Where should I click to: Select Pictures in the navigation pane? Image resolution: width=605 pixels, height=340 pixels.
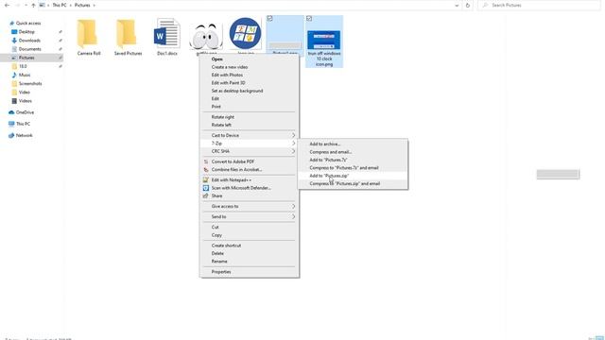coord(26,58)
